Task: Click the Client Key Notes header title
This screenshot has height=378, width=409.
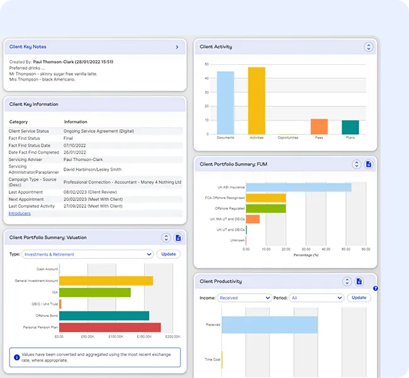Action: pos(28,47)
